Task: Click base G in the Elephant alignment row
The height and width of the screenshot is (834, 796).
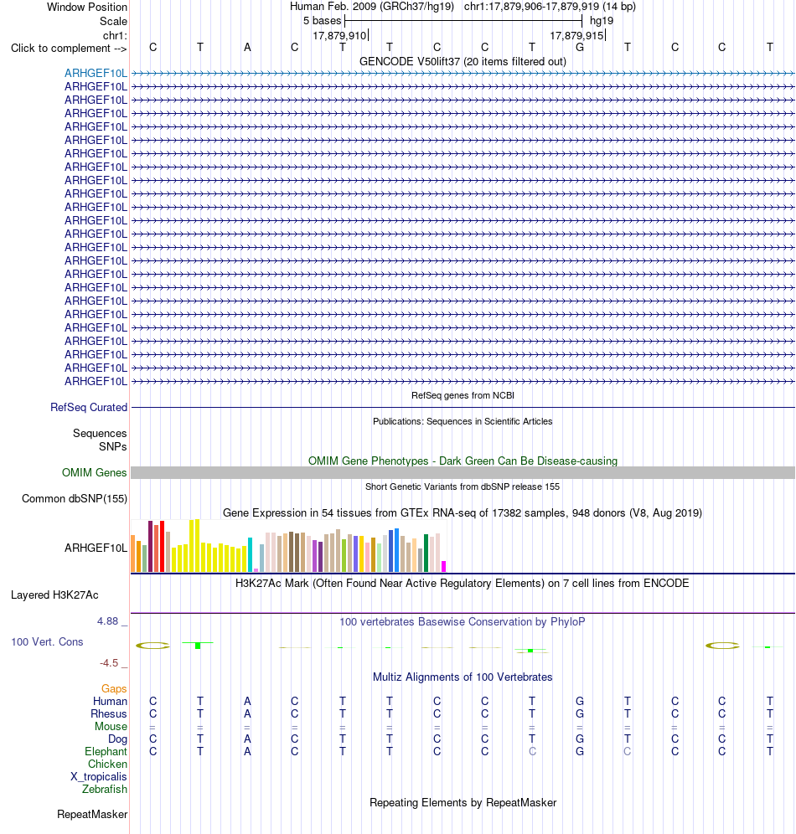Action: pyautogui.click(x=580, y=752)
